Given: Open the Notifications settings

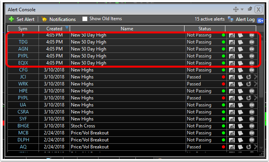Looking at the screenshot, I should click(59, 19).
